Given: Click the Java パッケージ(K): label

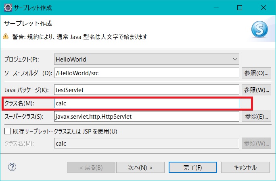Looking at the screenshot, I should point(26,90).
